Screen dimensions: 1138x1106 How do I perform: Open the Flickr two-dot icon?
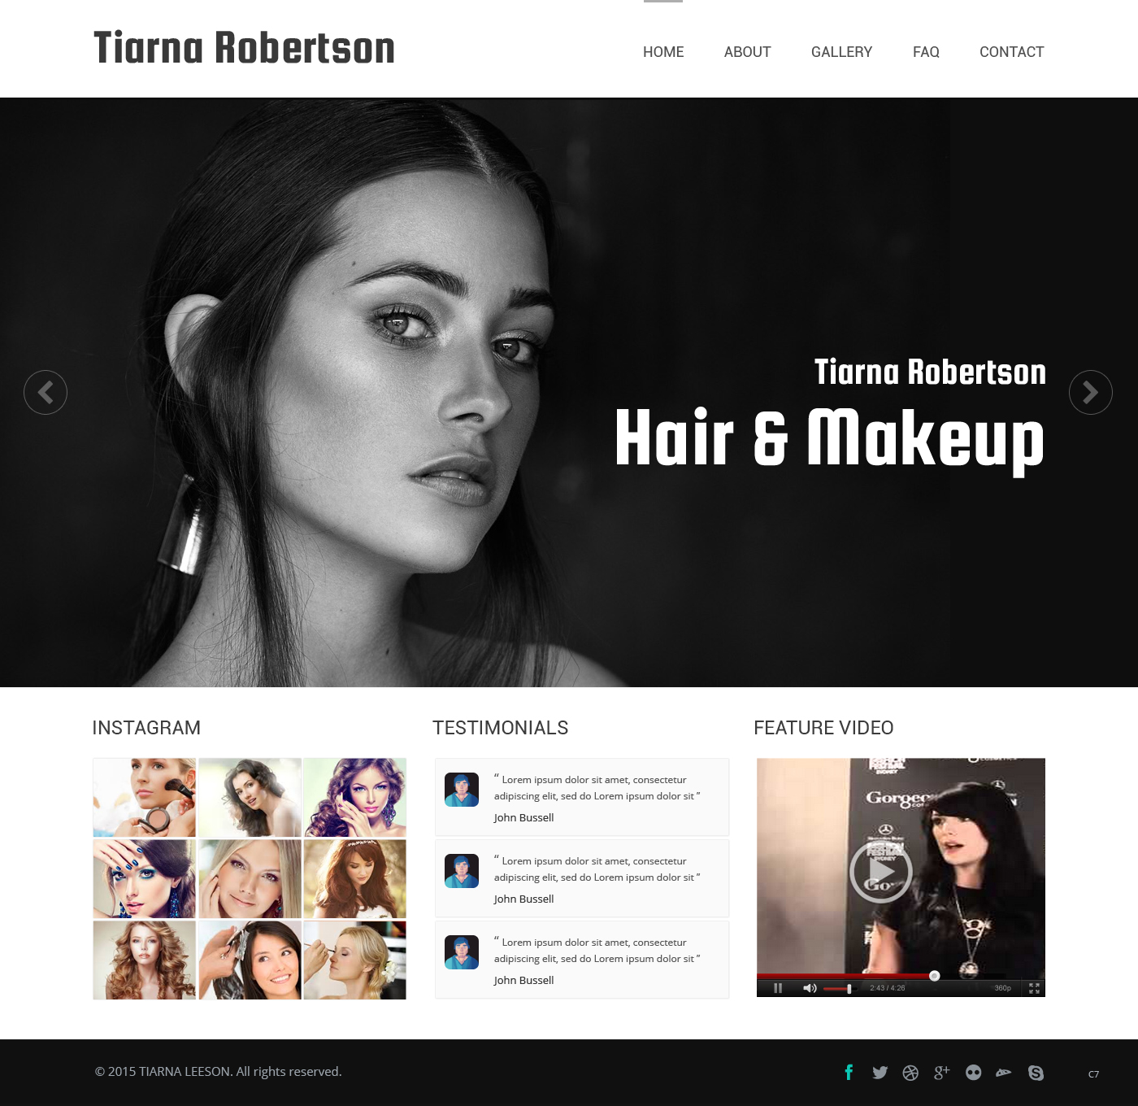coord(973,1073)
